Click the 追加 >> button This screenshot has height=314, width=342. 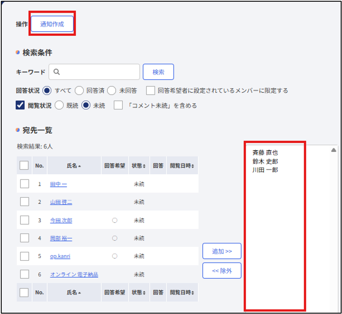222,251
